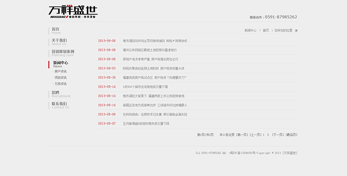Open 联系我们 Contact Us page
347x176 pixels.
pos(60,105)
